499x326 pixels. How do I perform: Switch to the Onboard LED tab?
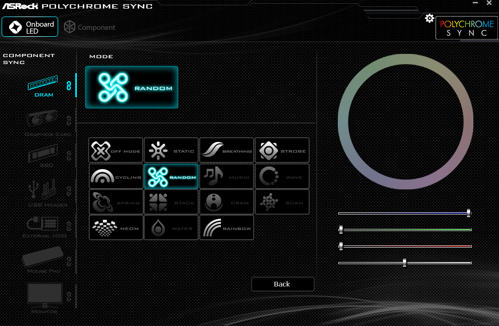coord(30,27)
